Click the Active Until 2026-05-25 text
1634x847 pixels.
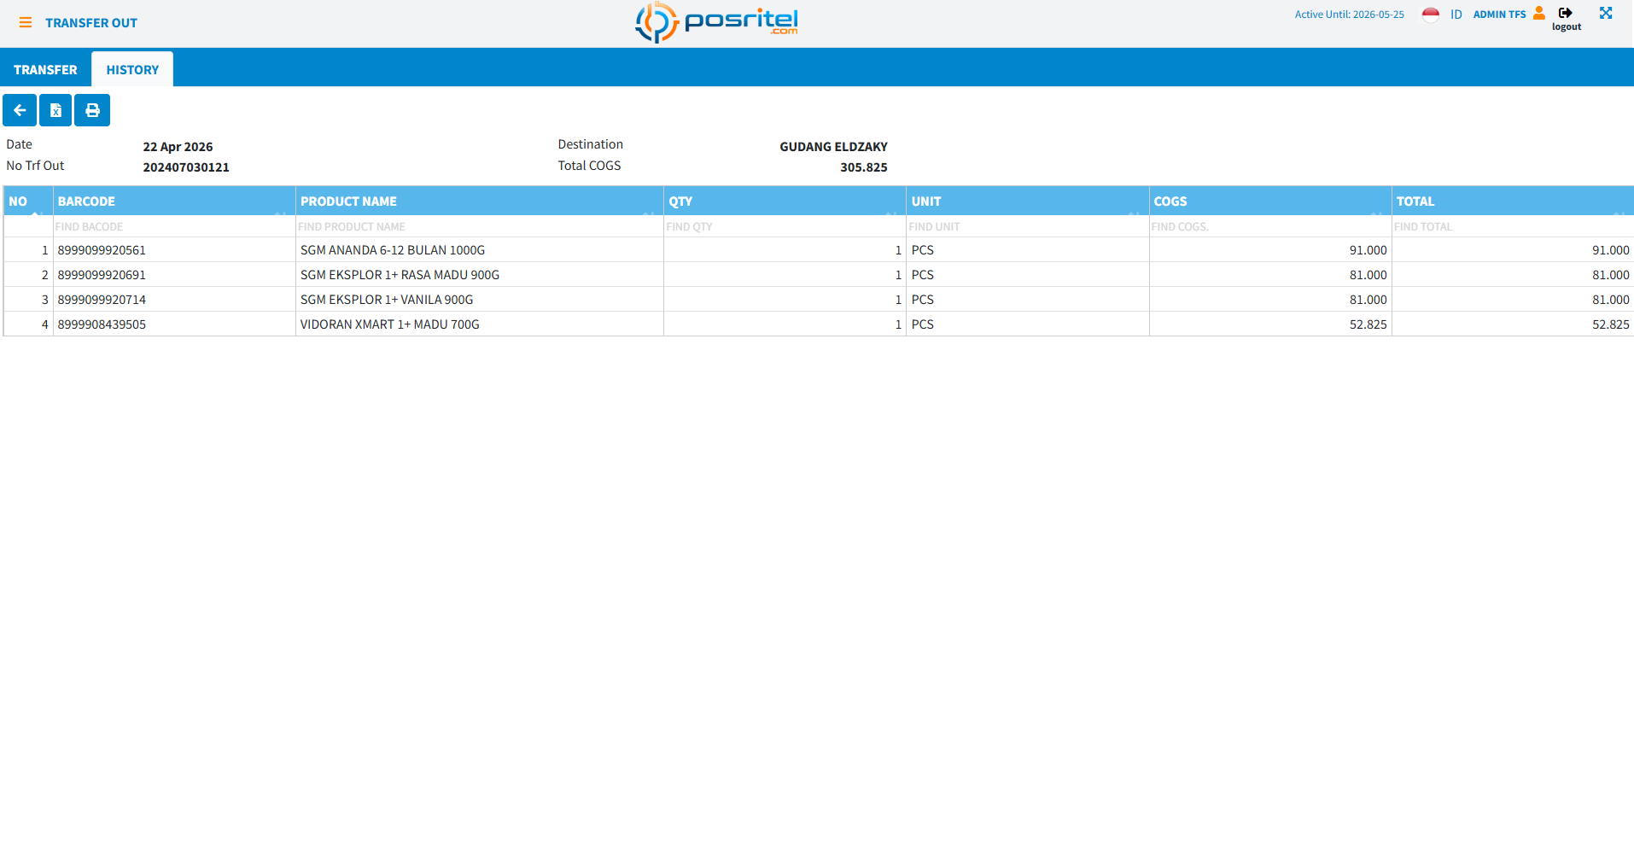pos(1349,15)
